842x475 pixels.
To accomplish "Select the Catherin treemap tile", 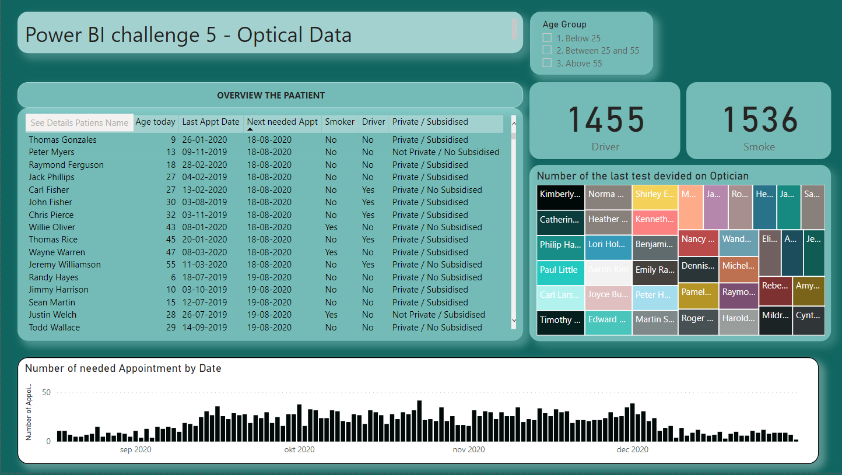I will point(560,223).
